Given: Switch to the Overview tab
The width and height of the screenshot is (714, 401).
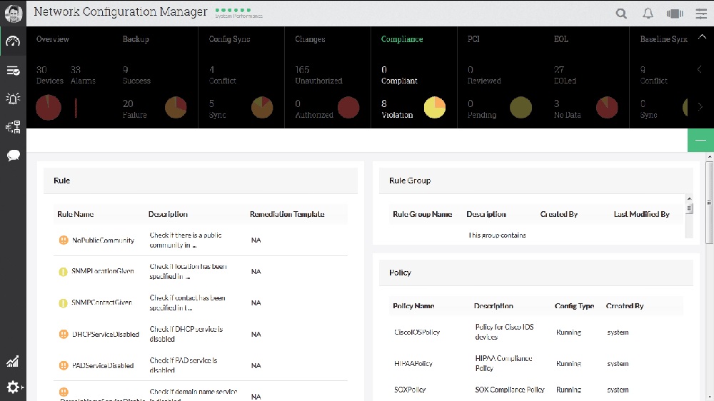Looking at the screenshot, I should [53, 39].
